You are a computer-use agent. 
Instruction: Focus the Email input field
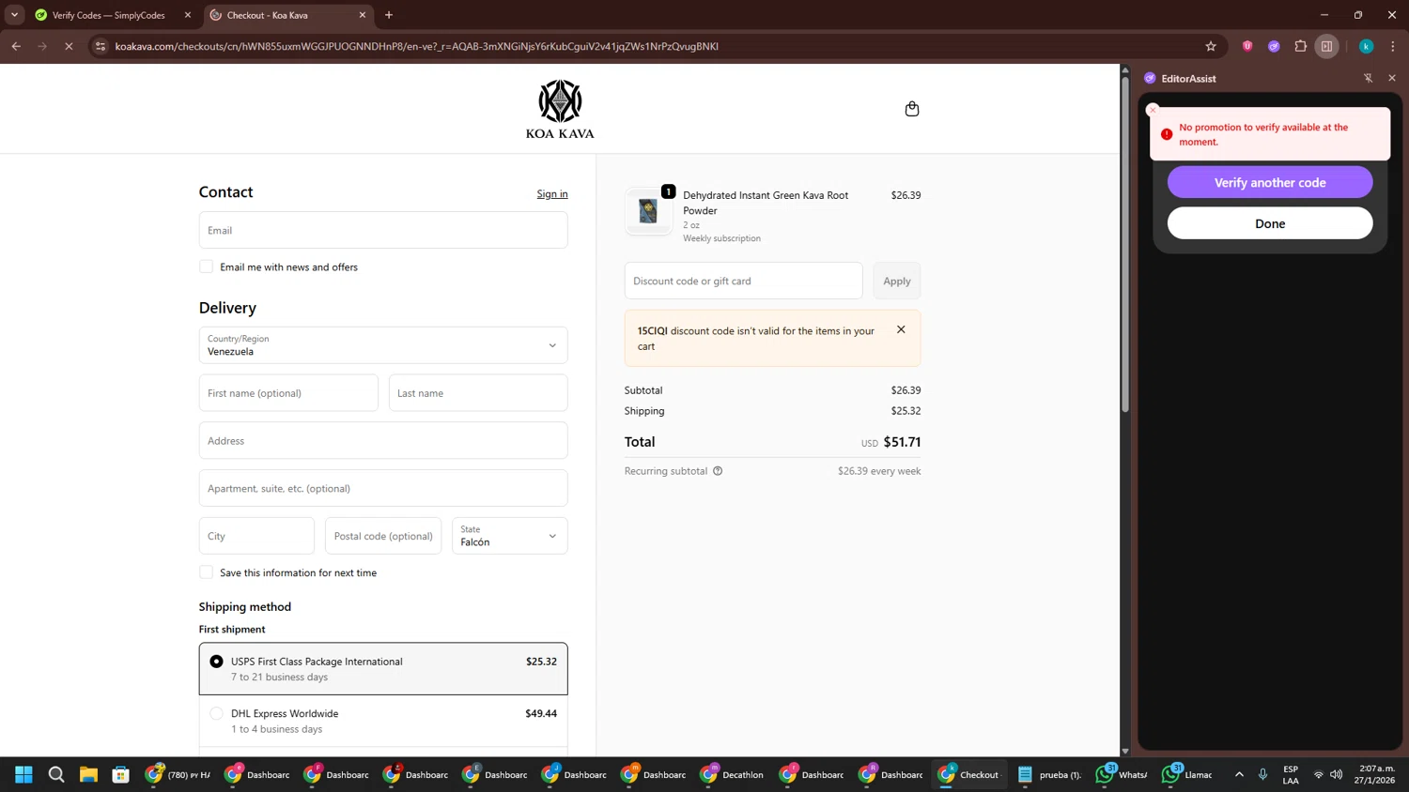383,230
